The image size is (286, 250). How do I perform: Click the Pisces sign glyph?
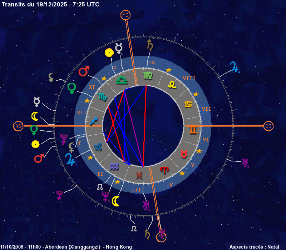pos(139,175)
